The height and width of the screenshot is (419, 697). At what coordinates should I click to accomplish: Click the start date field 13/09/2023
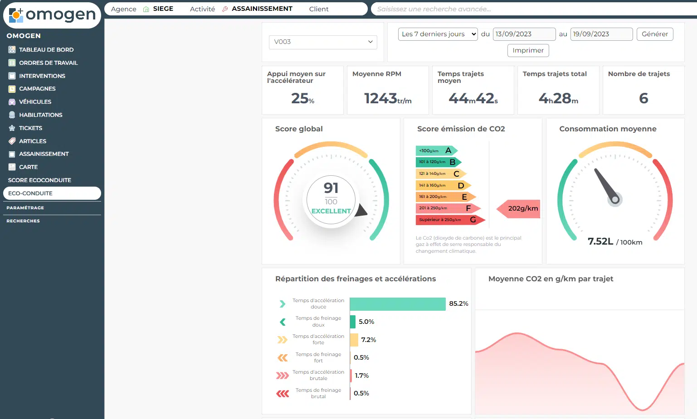click(x=524, y=34)
